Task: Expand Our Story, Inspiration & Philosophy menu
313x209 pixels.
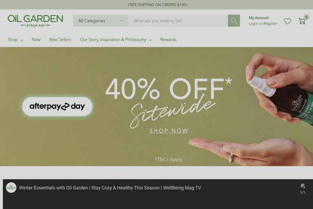Action: coord(116,40)
